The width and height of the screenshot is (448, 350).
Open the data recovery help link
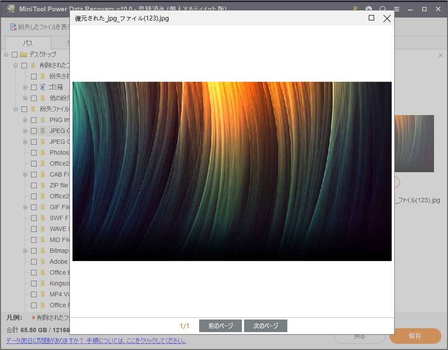[96, 341]
